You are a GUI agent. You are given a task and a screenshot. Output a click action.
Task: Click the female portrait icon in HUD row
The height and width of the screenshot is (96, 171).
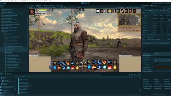coord(114,11)
